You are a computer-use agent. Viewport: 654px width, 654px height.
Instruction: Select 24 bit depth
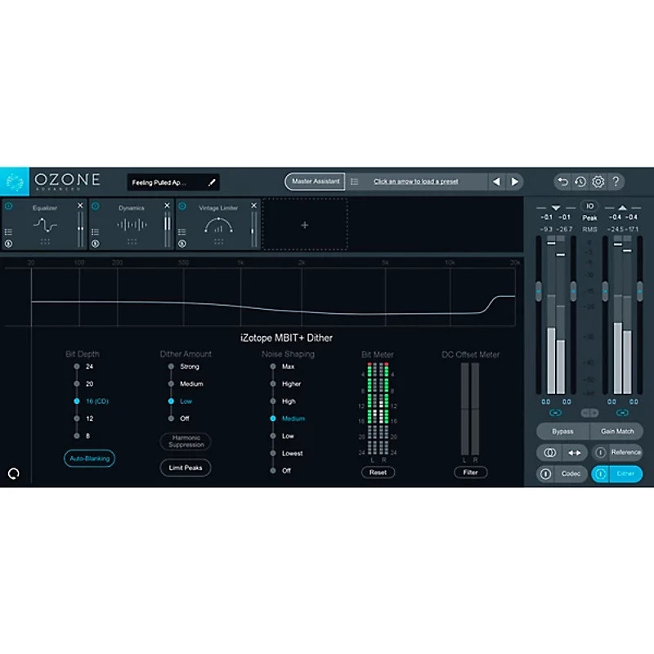tap(76, 366)
